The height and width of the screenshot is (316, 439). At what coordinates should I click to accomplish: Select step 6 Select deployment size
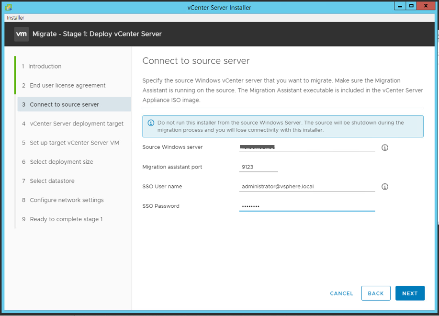click(57, 162)
